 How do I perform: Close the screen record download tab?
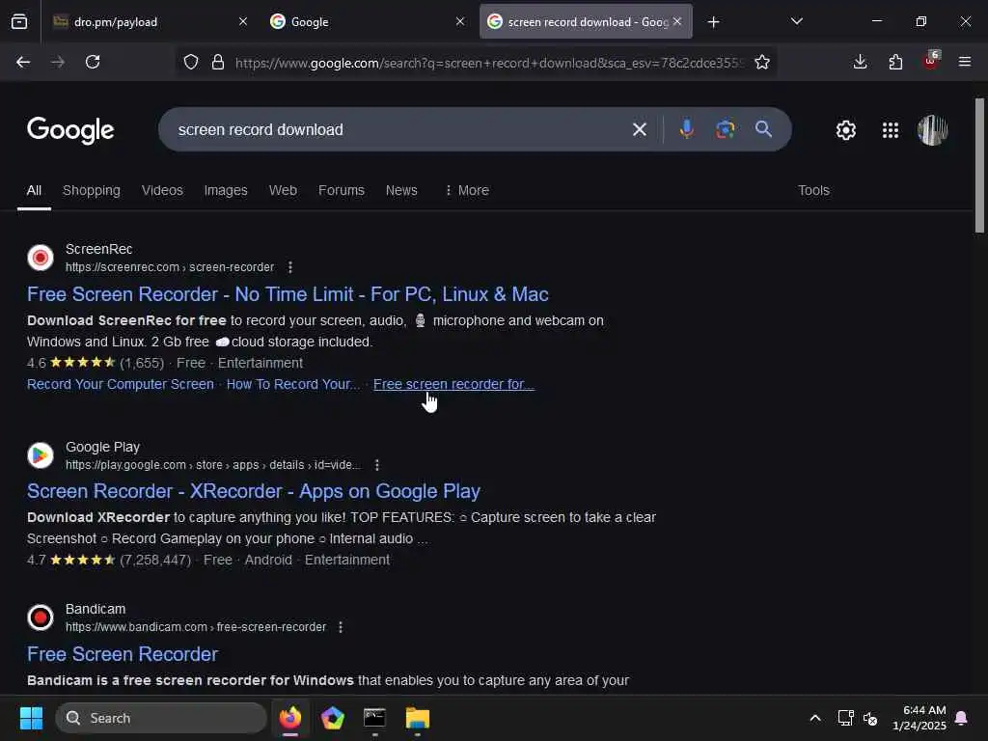[x=677, y=21]
